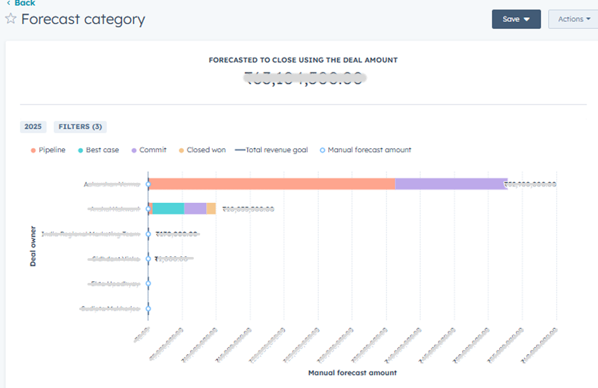Go back using the Back link
The image size is (598, 388).
coord(21,3)
